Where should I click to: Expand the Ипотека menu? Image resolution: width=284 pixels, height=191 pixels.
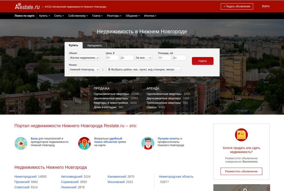tap(150, 16)
